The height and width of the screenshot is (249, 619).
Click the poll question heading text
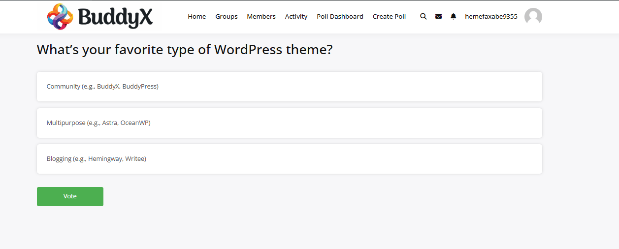(185, 50)
